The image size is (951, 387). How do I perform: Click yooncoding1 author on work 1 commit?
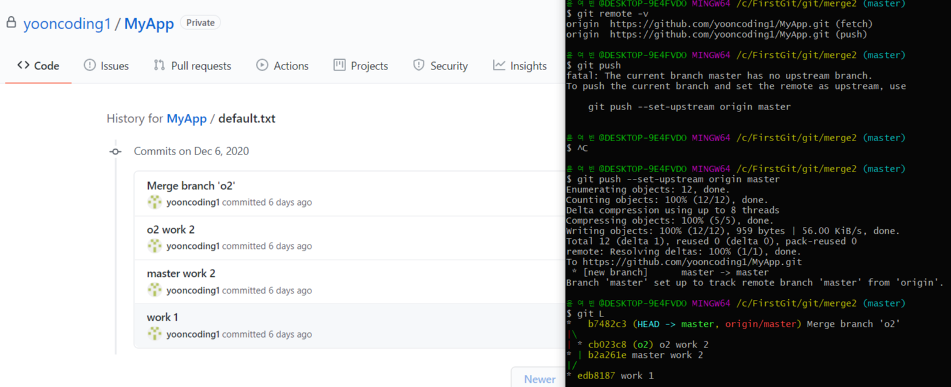tap(193, 334)
